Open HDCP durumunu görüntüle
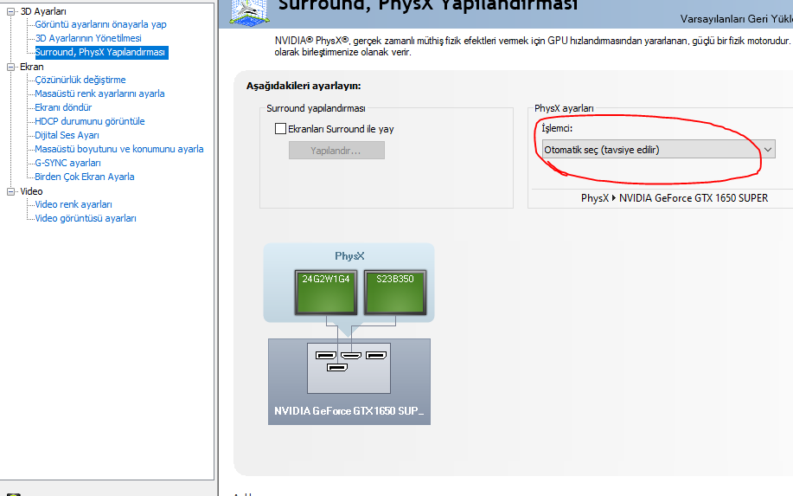793x496 pixels. click(90, 121)
